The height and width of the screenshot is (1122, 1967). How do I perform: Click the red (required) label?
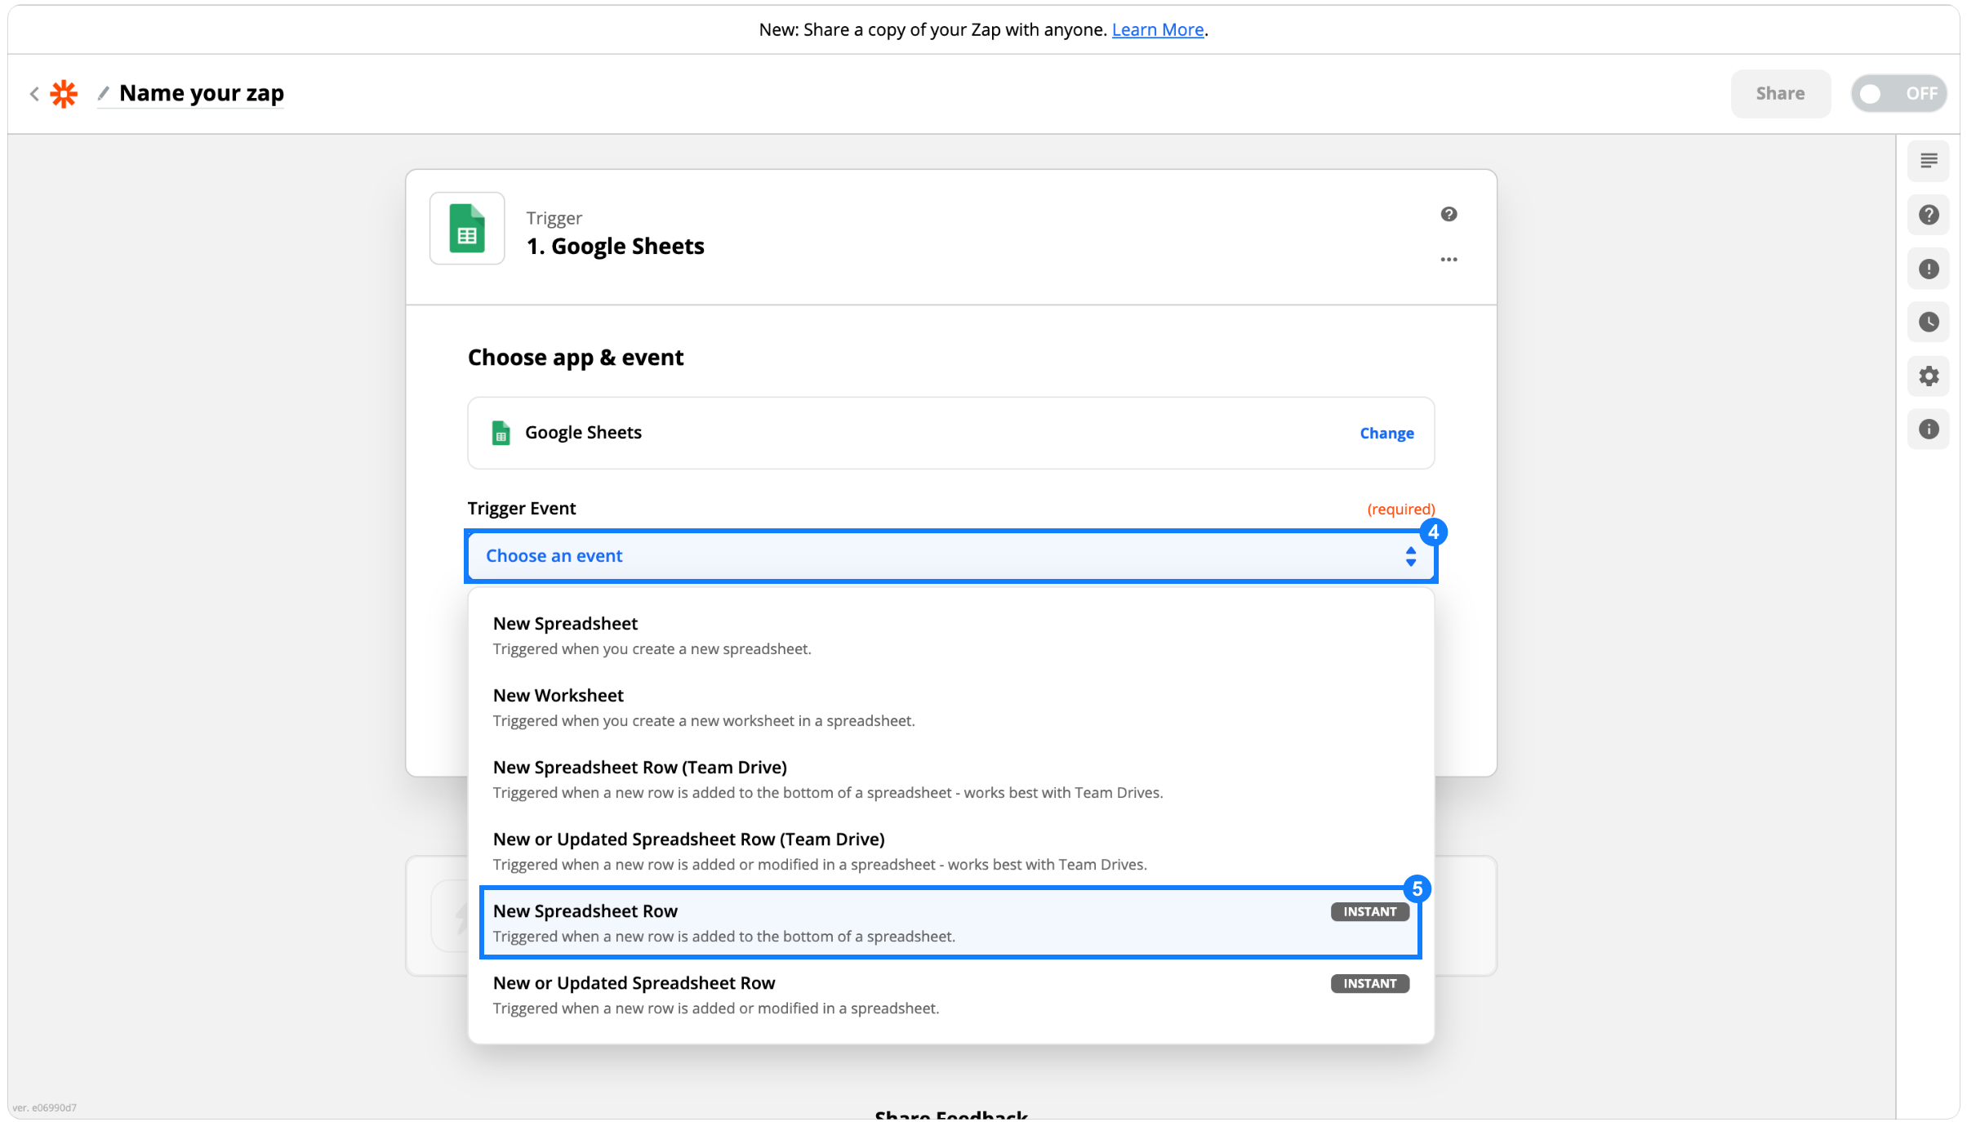tap(1400, 509)
